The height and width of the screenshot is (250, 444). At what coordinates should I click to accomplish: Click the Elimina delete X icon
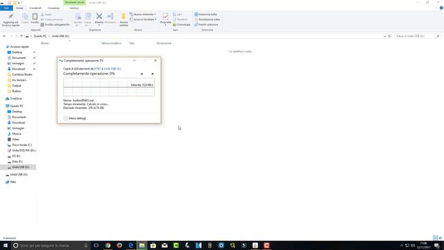point(99,17)
